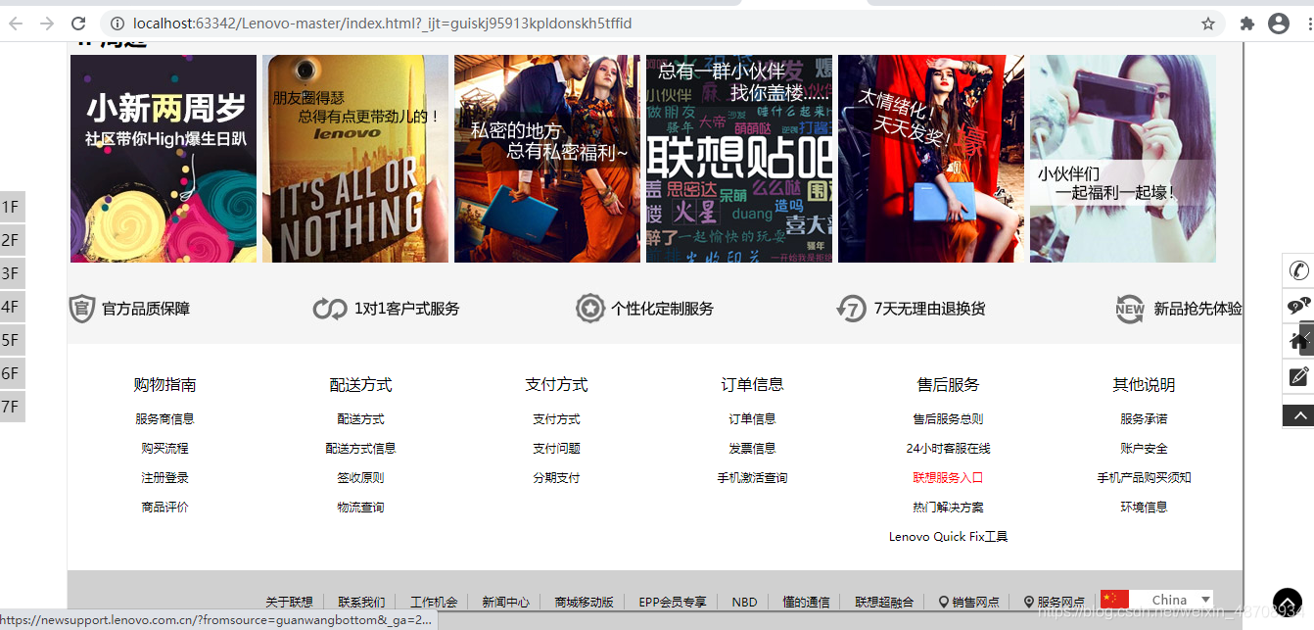Open the red 联想服务入口 link
This screenshot has width=1314, height=630.
948,477
